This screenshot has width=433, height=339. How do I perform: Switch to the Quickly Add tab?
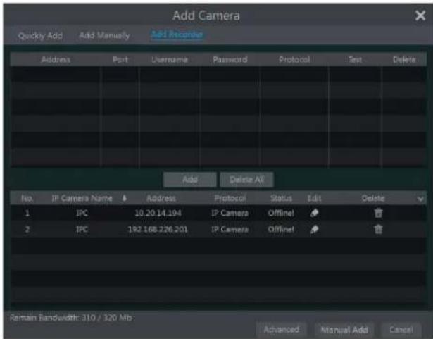40,36
